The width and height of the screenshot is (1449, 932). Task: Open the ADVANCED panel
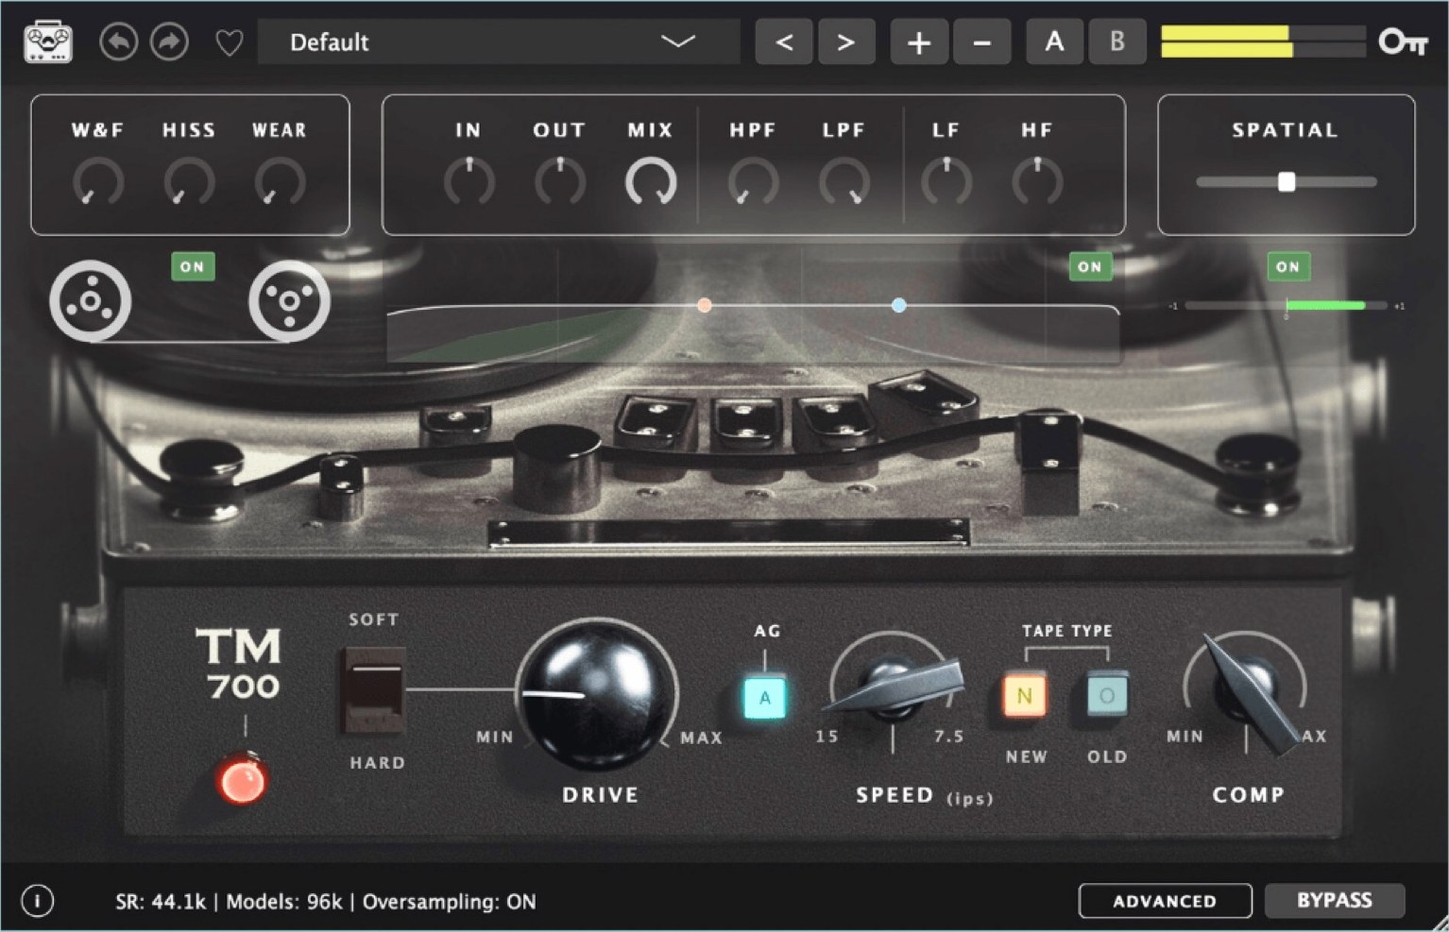pyautogui.click(x=1165, y=901)
